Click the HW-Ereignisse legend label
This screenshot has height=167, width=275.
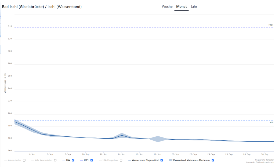tap(109, 160)
